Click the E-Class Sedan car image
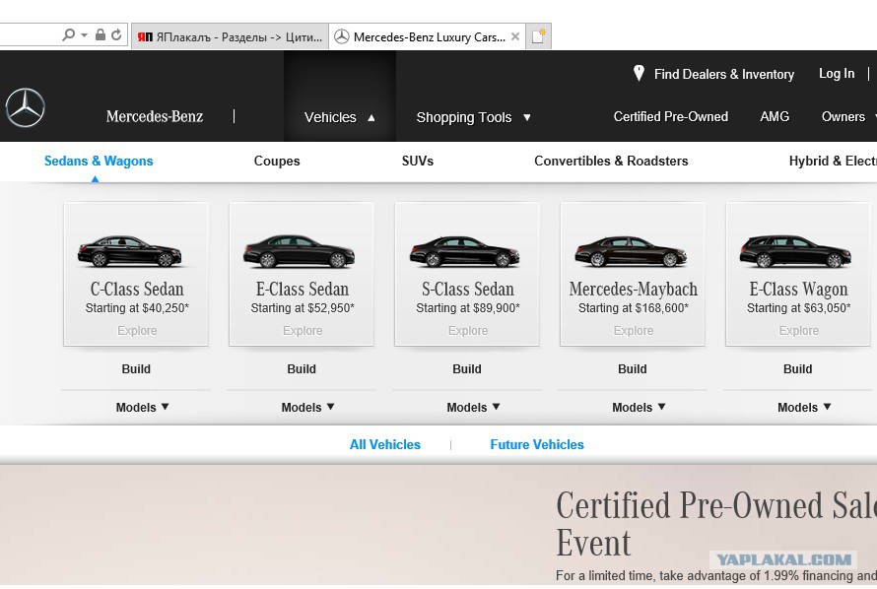This screenshot has width=877, height=589. [x=300, y=251]
